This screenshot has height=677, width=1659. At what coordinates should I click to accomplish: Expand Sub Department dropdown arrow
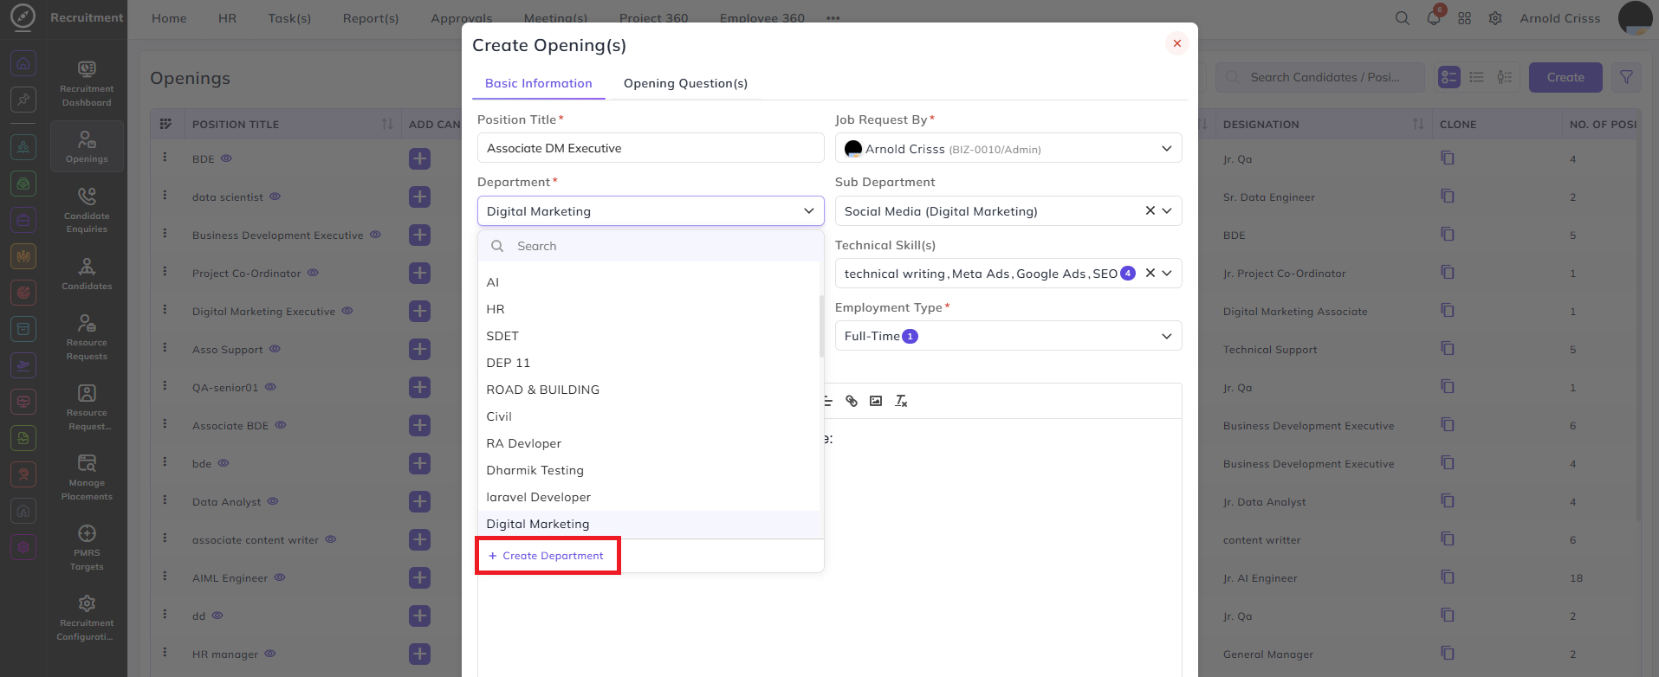[x=1167, y=210]
